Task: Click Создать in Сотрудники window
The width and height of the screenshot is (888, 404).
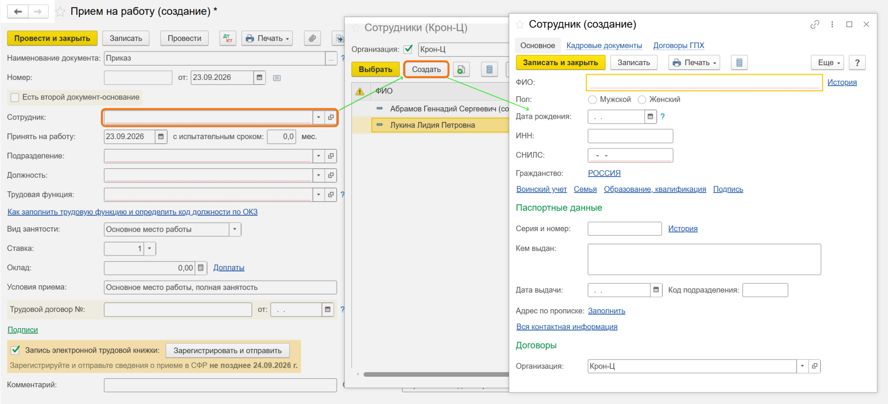Action: point(426,69)
